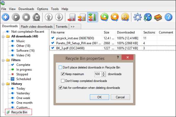Screen dimensions: 176x117
Task: Sort list by Size column header
Action: point(109,32)
